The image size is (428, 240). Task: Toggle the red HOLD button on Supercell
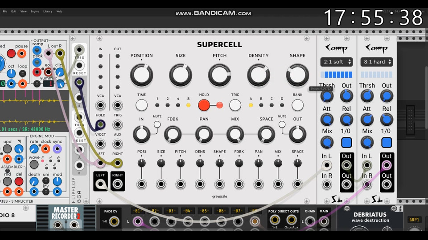(204, 105)
